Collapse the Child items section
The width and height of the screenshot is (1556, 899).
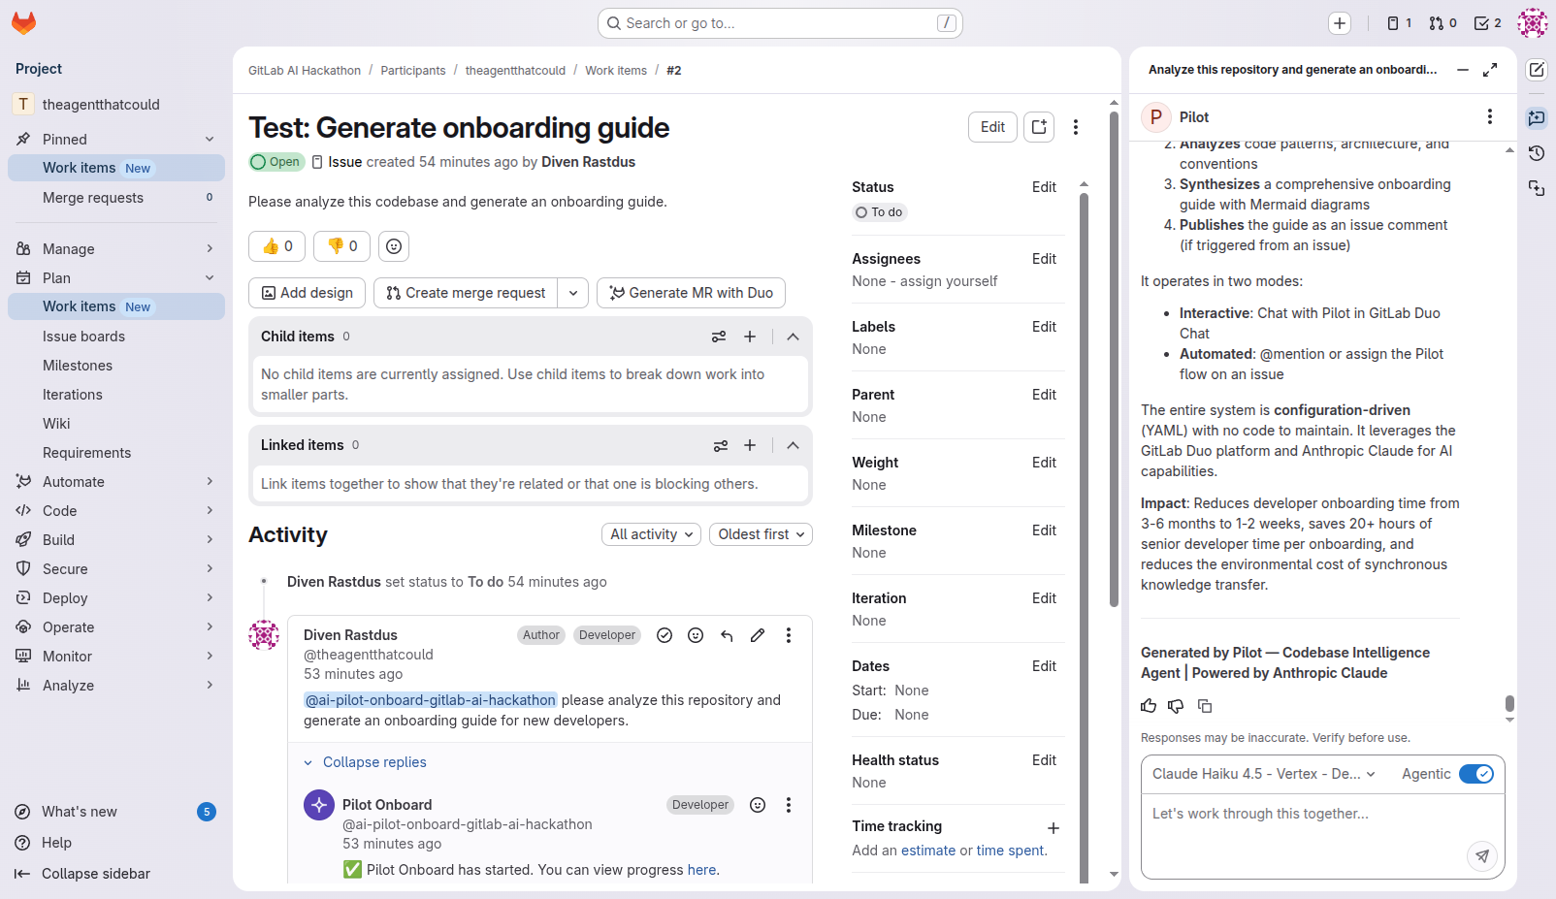[x=793, y=337]
